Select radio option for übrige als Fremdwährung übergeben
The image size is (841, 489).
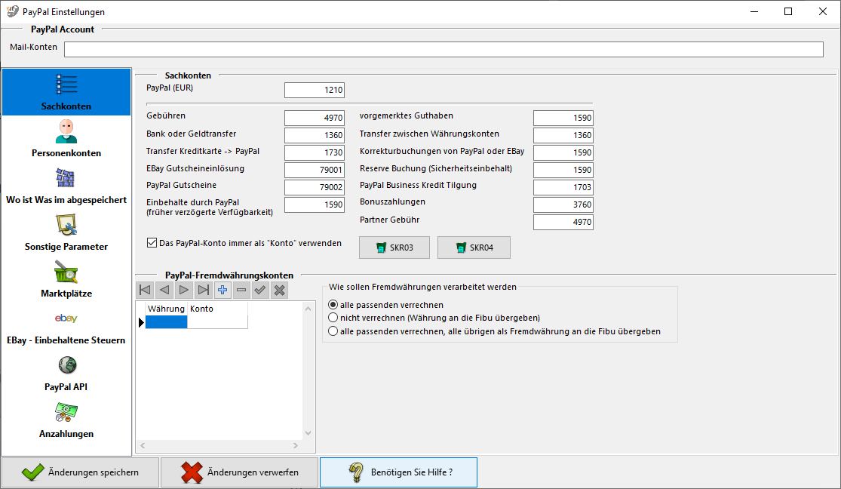coord(333,331)
